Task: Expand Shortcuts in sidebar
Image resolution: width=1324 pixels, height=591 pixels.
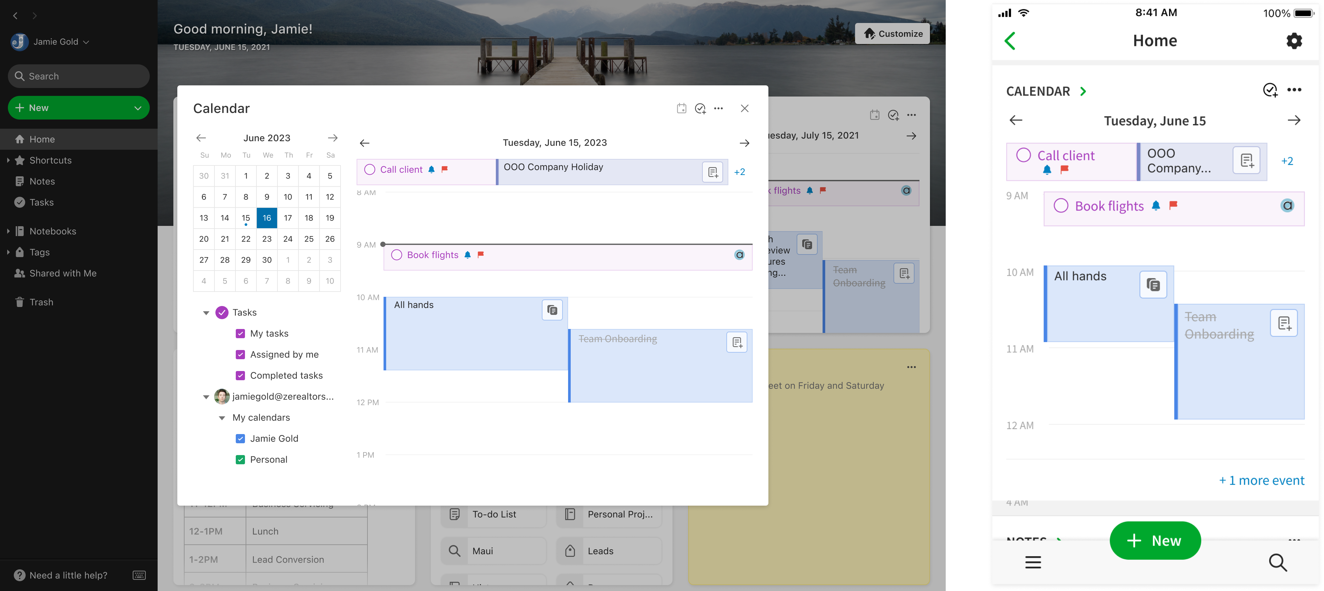Action: point(8,160)
